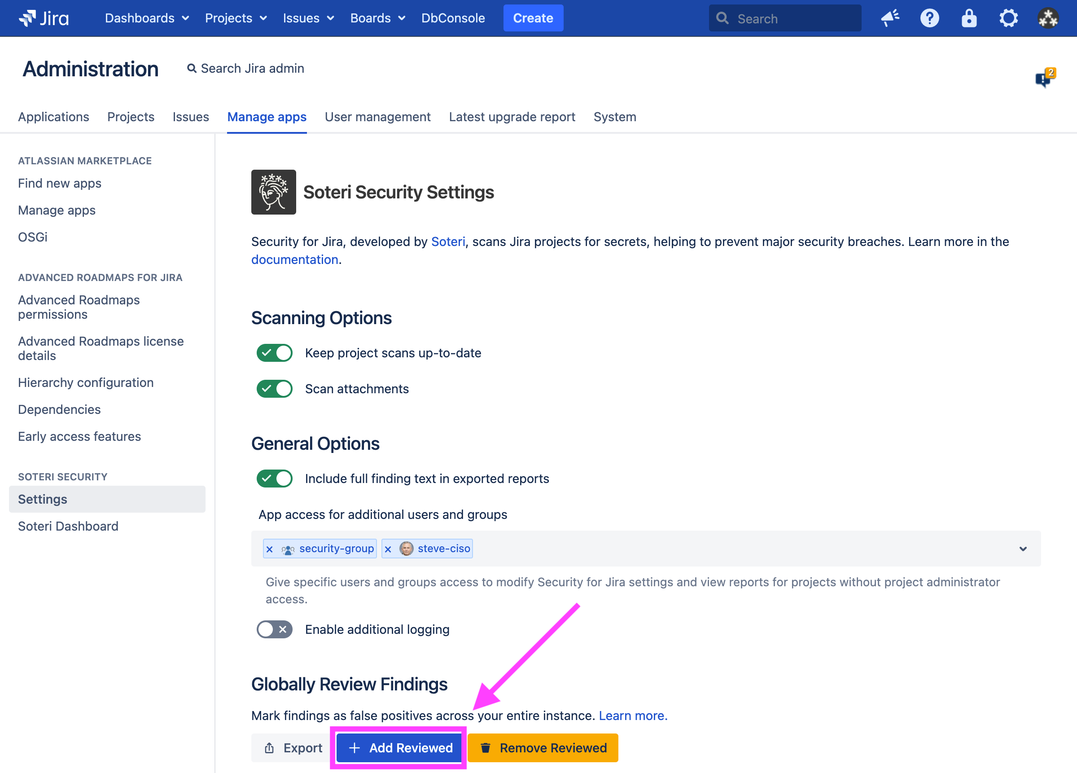Open the documentation link
The width and height of the screenshot is (1077, 773).
pyautogui.click(x=294, y=259)
